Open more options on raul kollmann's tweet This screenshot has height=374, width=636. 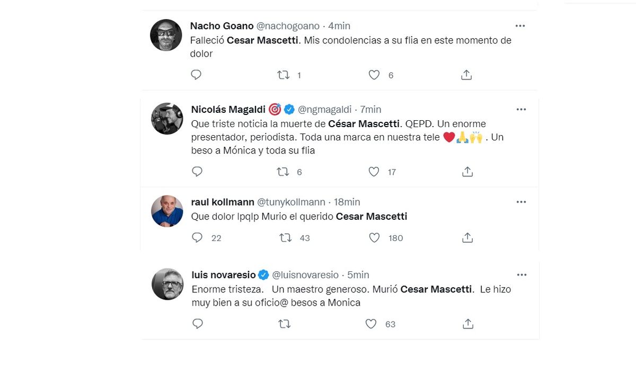coord(522,202)
